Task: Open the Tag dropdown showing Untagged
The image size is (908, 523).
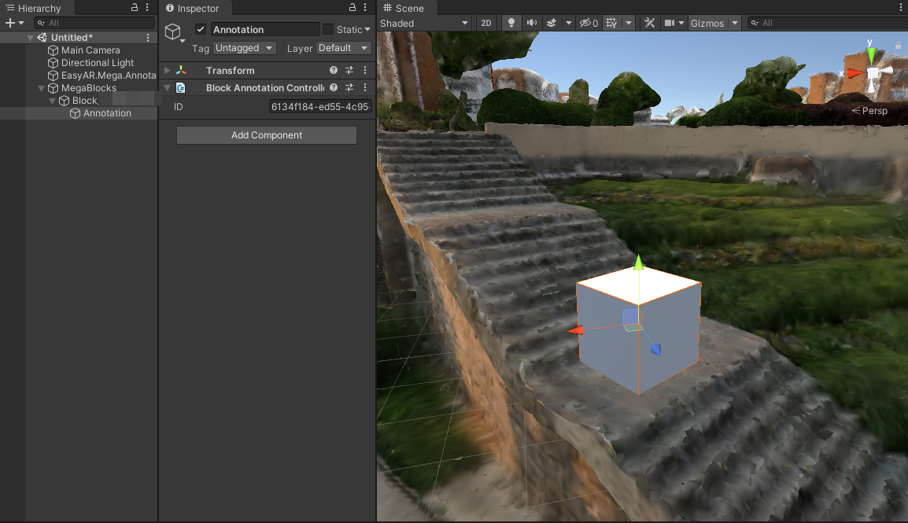Action: click(245, 48)
